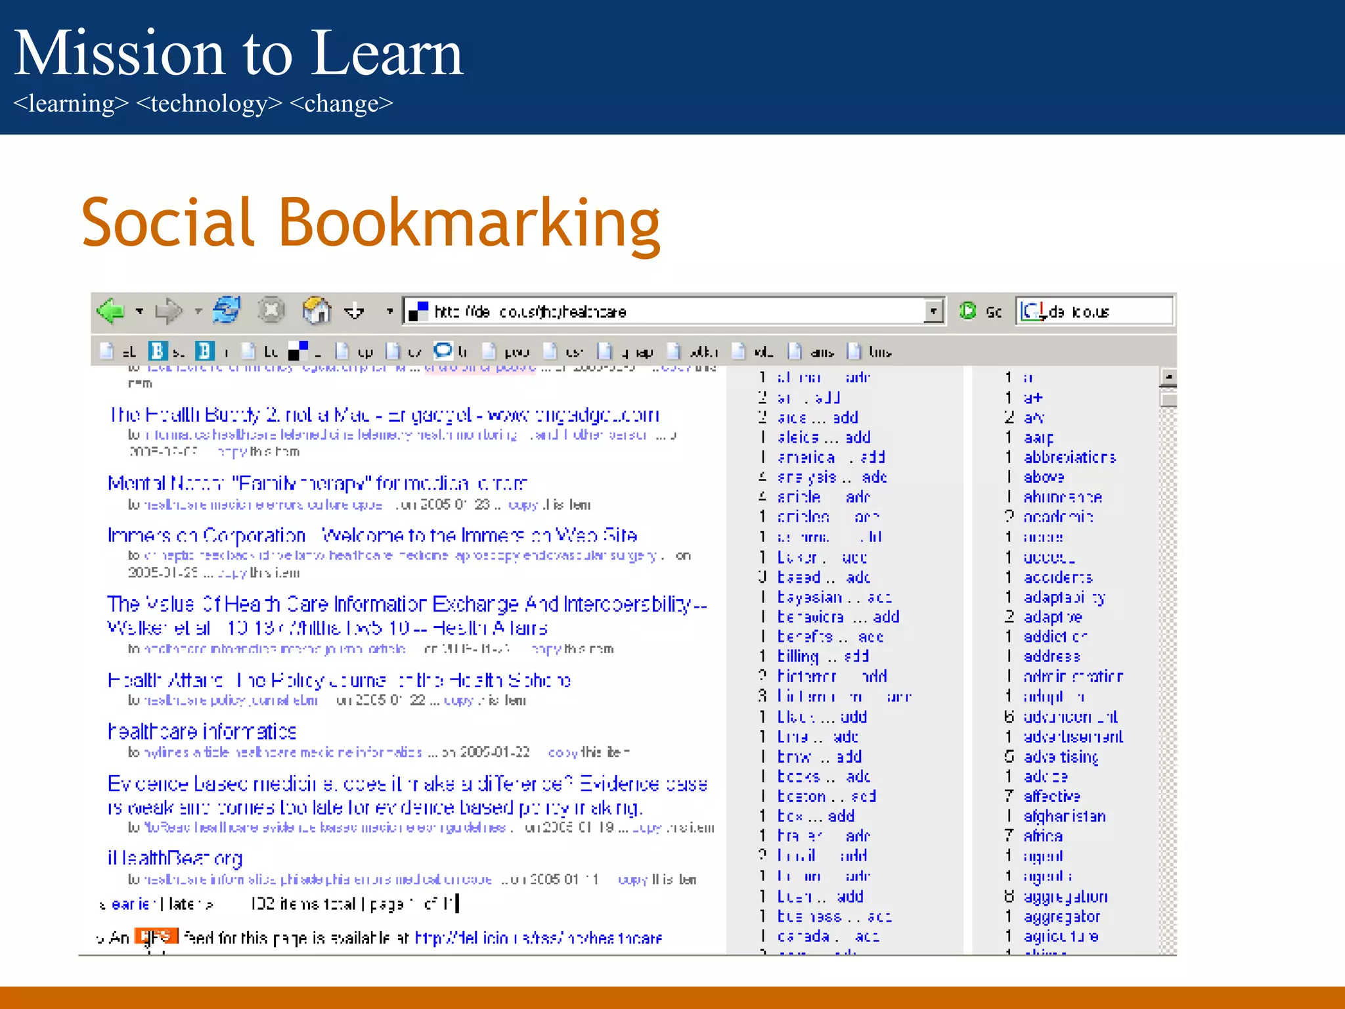
Task: Open the Forward button history dropdown arrow
Action: [x=198, y=311]
